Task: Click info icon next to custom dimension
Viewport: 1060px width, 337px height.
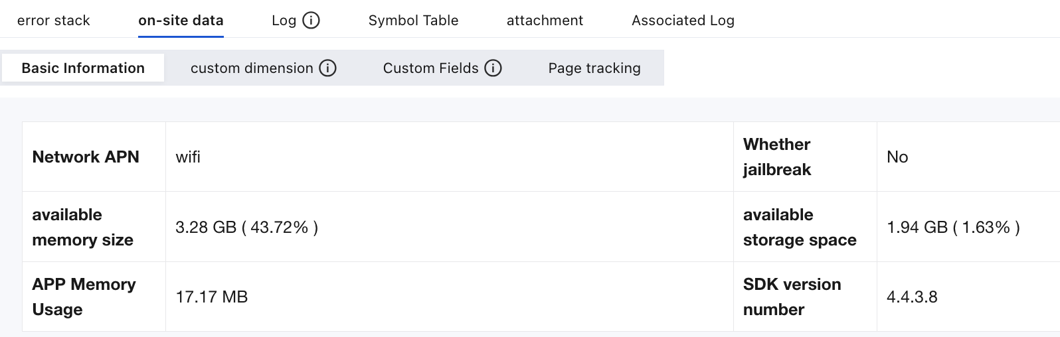Action: tap(327, 68)
